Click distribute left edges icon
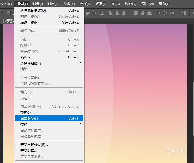This screenshot has height=163, width=194. click(158, 13)
